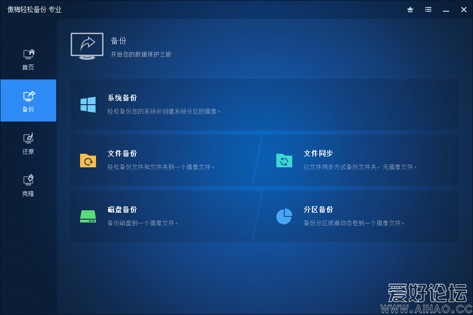Image resolution: width=473 pixels, height=315 pixels.
Task: Switch to the 首页 tab label
Action: 28,67
